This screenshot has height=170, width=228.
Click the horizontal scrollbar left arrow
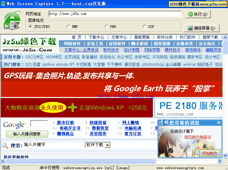click(3, 161)
